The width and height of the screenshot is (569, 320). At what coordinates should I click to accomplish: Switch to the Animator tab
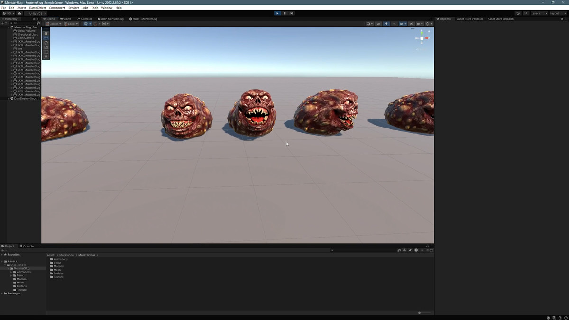click(84, 19)
